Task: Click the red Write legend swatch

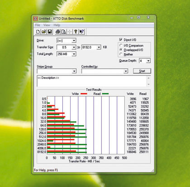Action: click(84, 94)
